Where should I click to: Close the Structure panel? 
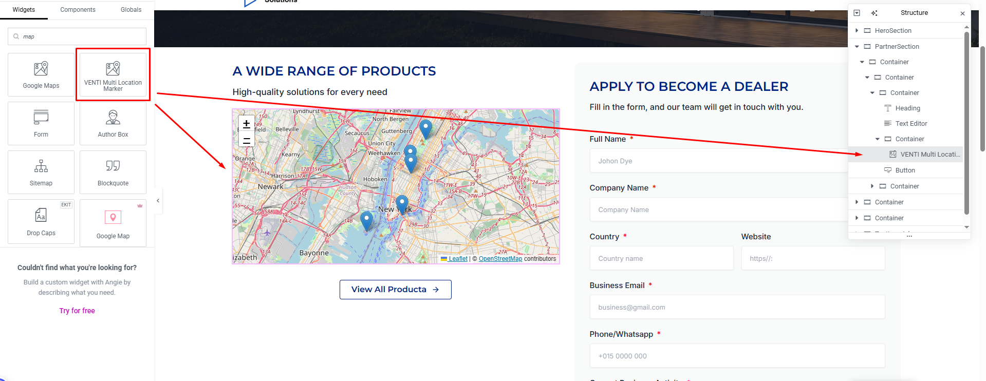pos(962,13)
